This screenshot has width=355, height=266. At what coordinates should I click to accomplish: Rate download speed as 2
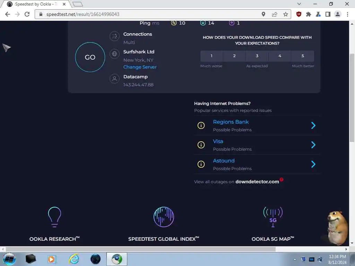tap(234, 56)
